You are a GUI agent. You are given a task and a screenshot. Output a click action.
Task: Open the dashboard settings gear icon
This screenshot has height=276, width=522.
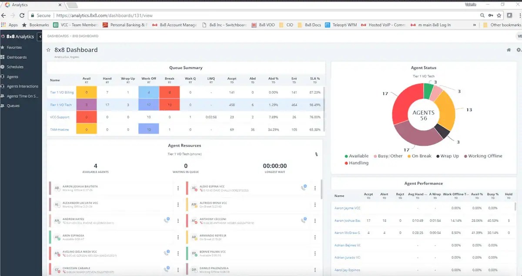point(519,50)
